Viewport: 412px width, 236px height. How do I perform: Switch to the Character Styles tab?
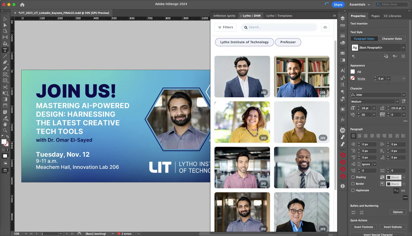(x=391, y=38)
